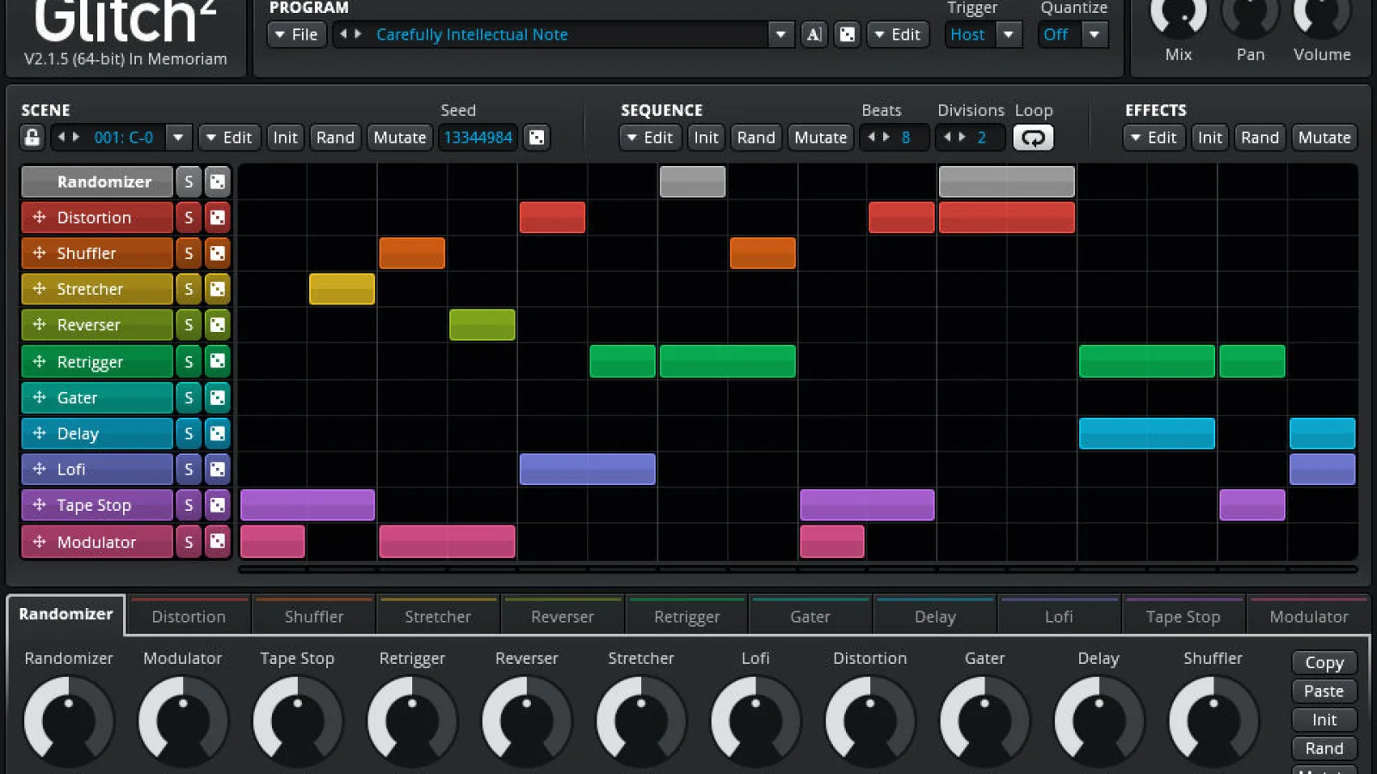Randomize the Lofi effect dice icon
This screenshot has height=774, width=1377.
point(218,470)
